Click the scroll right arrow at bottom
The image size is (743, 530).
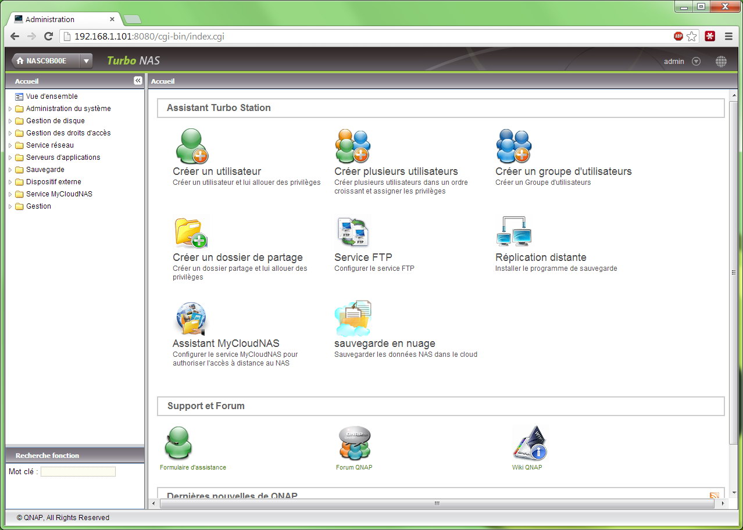point(724,503)
